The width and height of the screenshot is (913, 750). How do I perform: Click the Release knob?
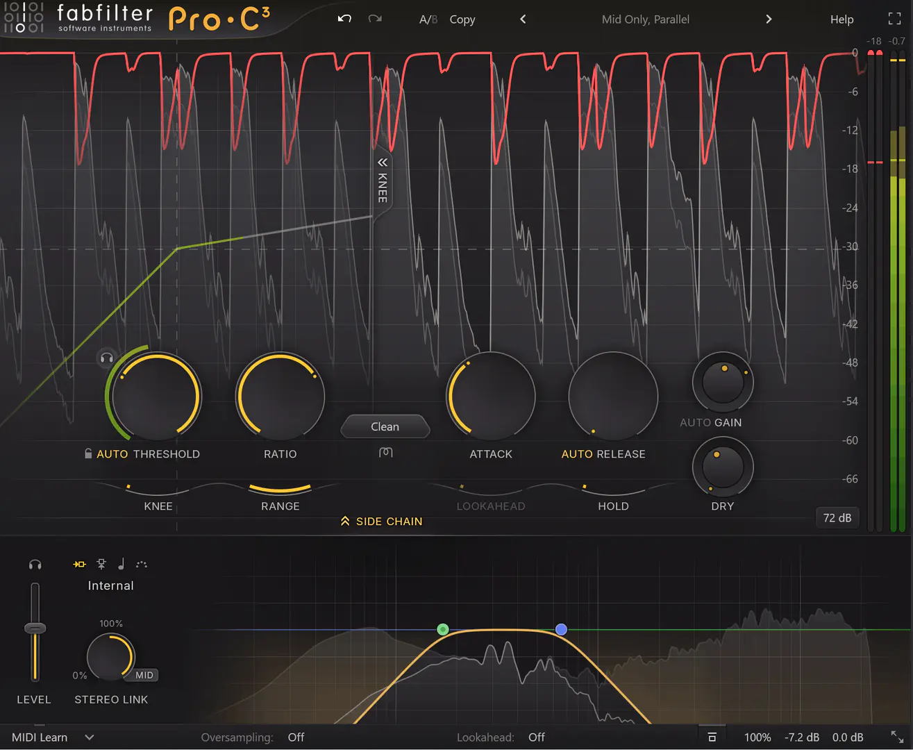pos(613,397)
